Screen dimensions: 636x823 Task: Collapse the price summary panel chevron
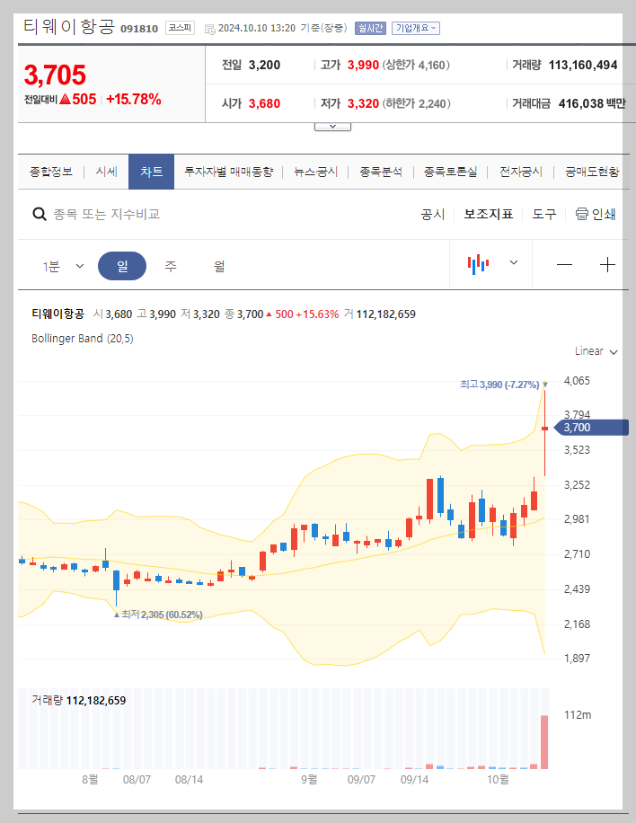coord(332,125)
